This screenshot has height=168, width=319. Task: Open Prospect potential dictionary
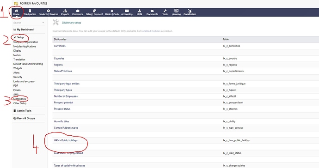click(x=63, y=102)
